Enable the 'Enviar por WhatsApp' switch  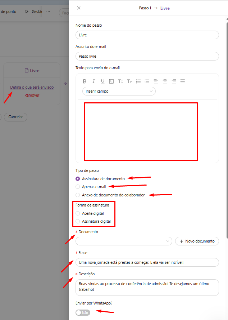pos(83,312)
